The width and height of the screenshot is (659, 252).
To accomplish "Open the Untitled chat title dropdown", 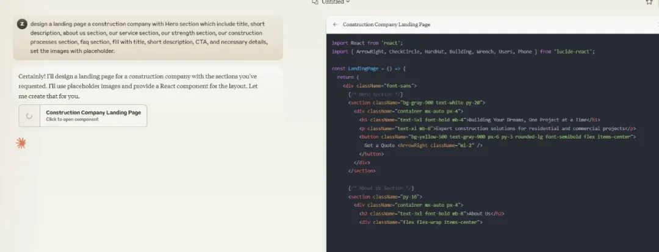I will pos(336,2).
